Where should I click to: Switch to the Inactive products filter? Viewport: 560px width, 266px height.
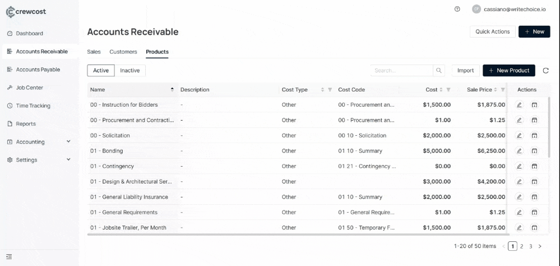130,71
